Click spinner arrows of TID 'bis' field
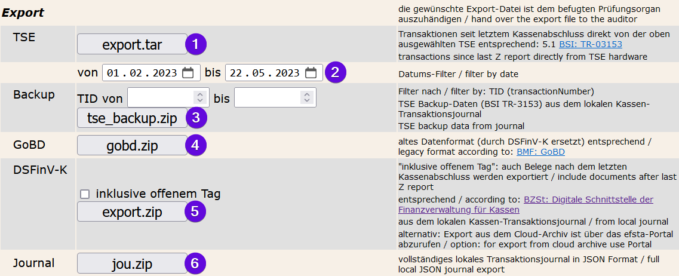Viewport: 679px width, 276px height. click(x=307, y=97)
